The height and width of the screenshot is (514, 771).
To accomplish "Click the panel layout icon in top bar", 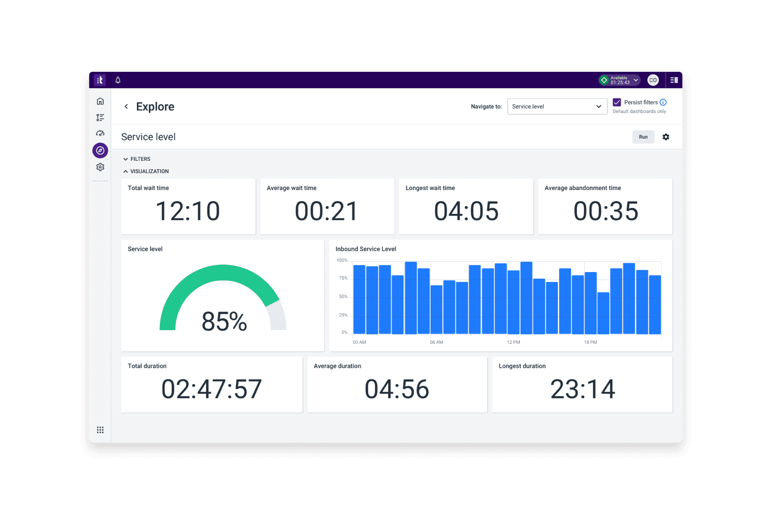I will (674, 80).
